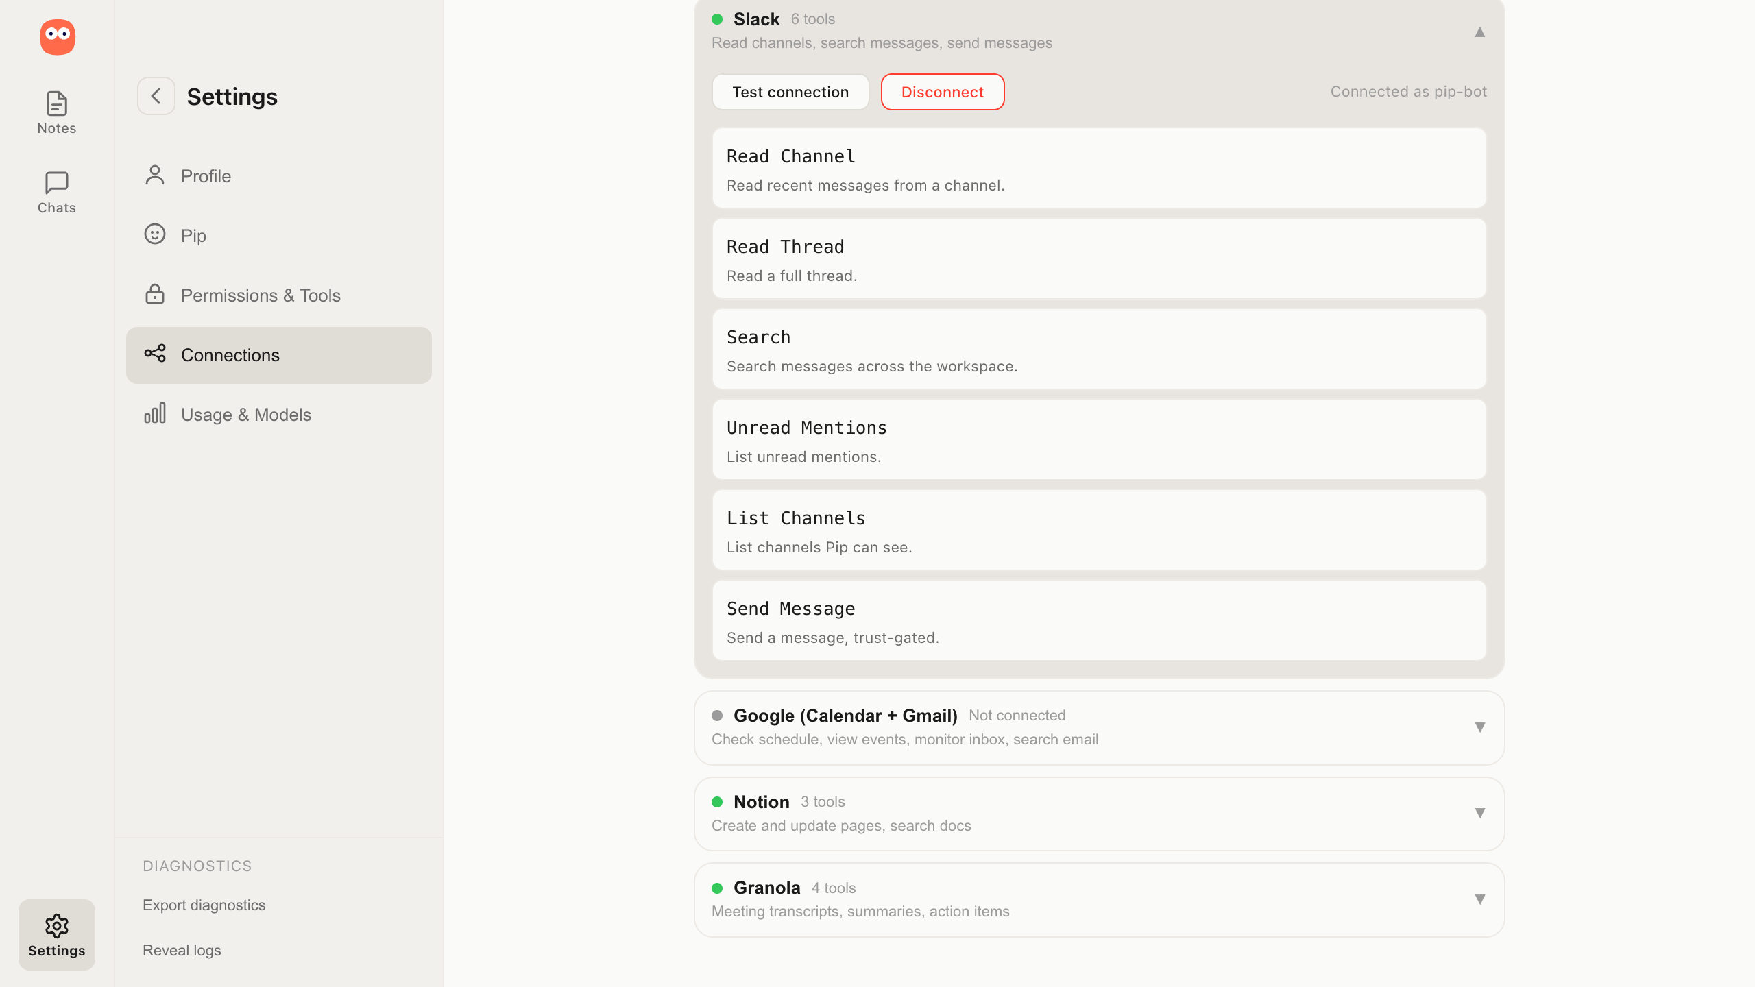Click 'Read channels, search messages, send messages' text
Screen dimensions: 1755x987
click(882, 43)
